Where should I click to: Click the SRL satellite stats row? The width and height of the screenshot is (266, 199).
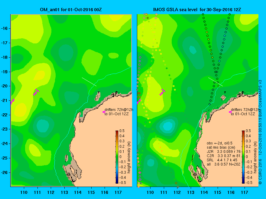222,160
